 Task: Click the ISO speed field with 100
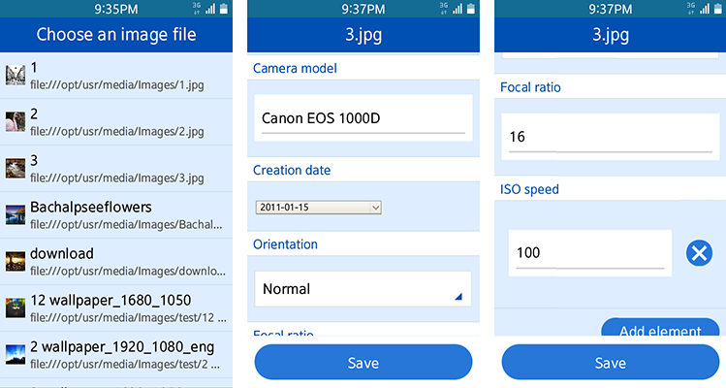589,253
